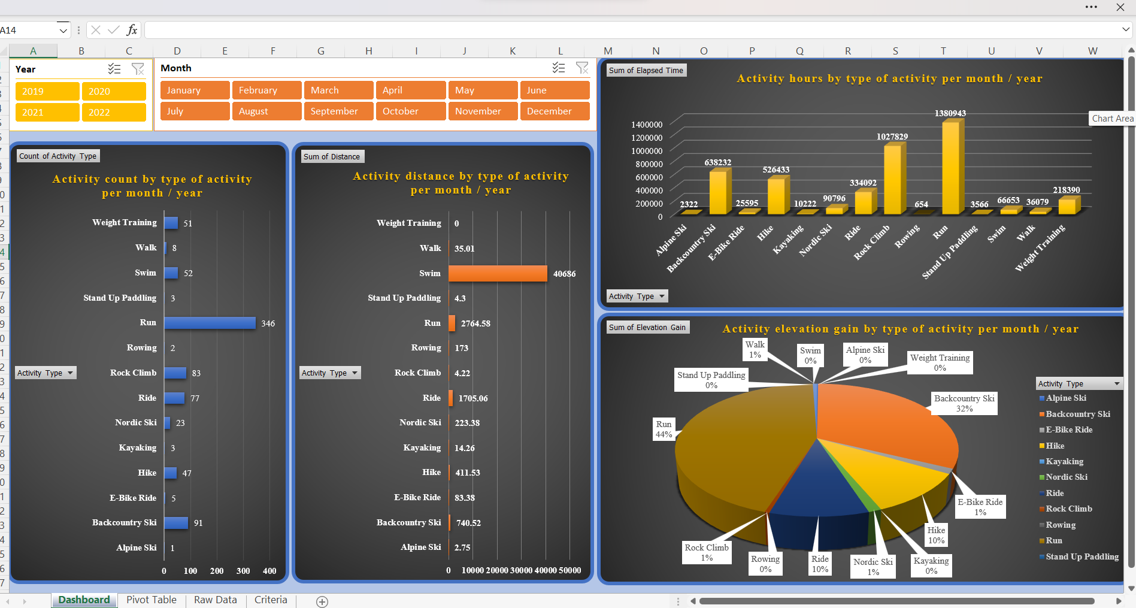Click the Sum of Distance field button
This screenshot has height=608, width=1136.
tap(332, 157)
